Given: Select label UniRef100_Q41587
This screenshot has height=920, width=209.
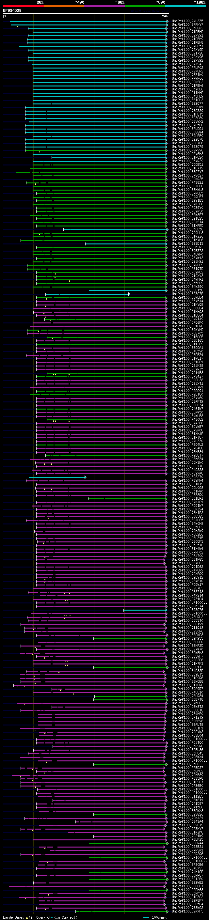Looking at the screenshot, I should 187,804.
